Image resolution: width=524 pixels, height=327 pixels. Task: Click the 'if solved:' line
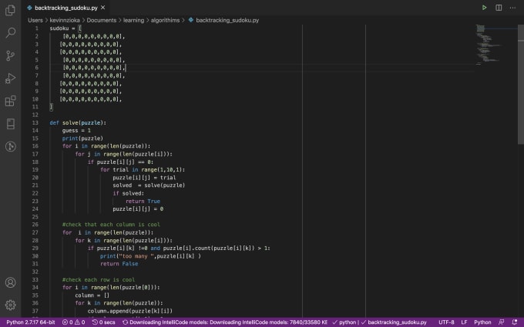click(x=129, y=193)
